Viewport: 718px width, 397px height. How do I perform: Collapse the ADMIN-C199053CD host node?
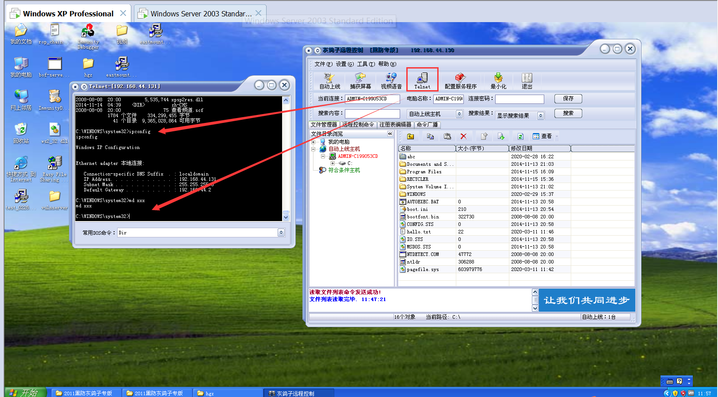[323, 156]
